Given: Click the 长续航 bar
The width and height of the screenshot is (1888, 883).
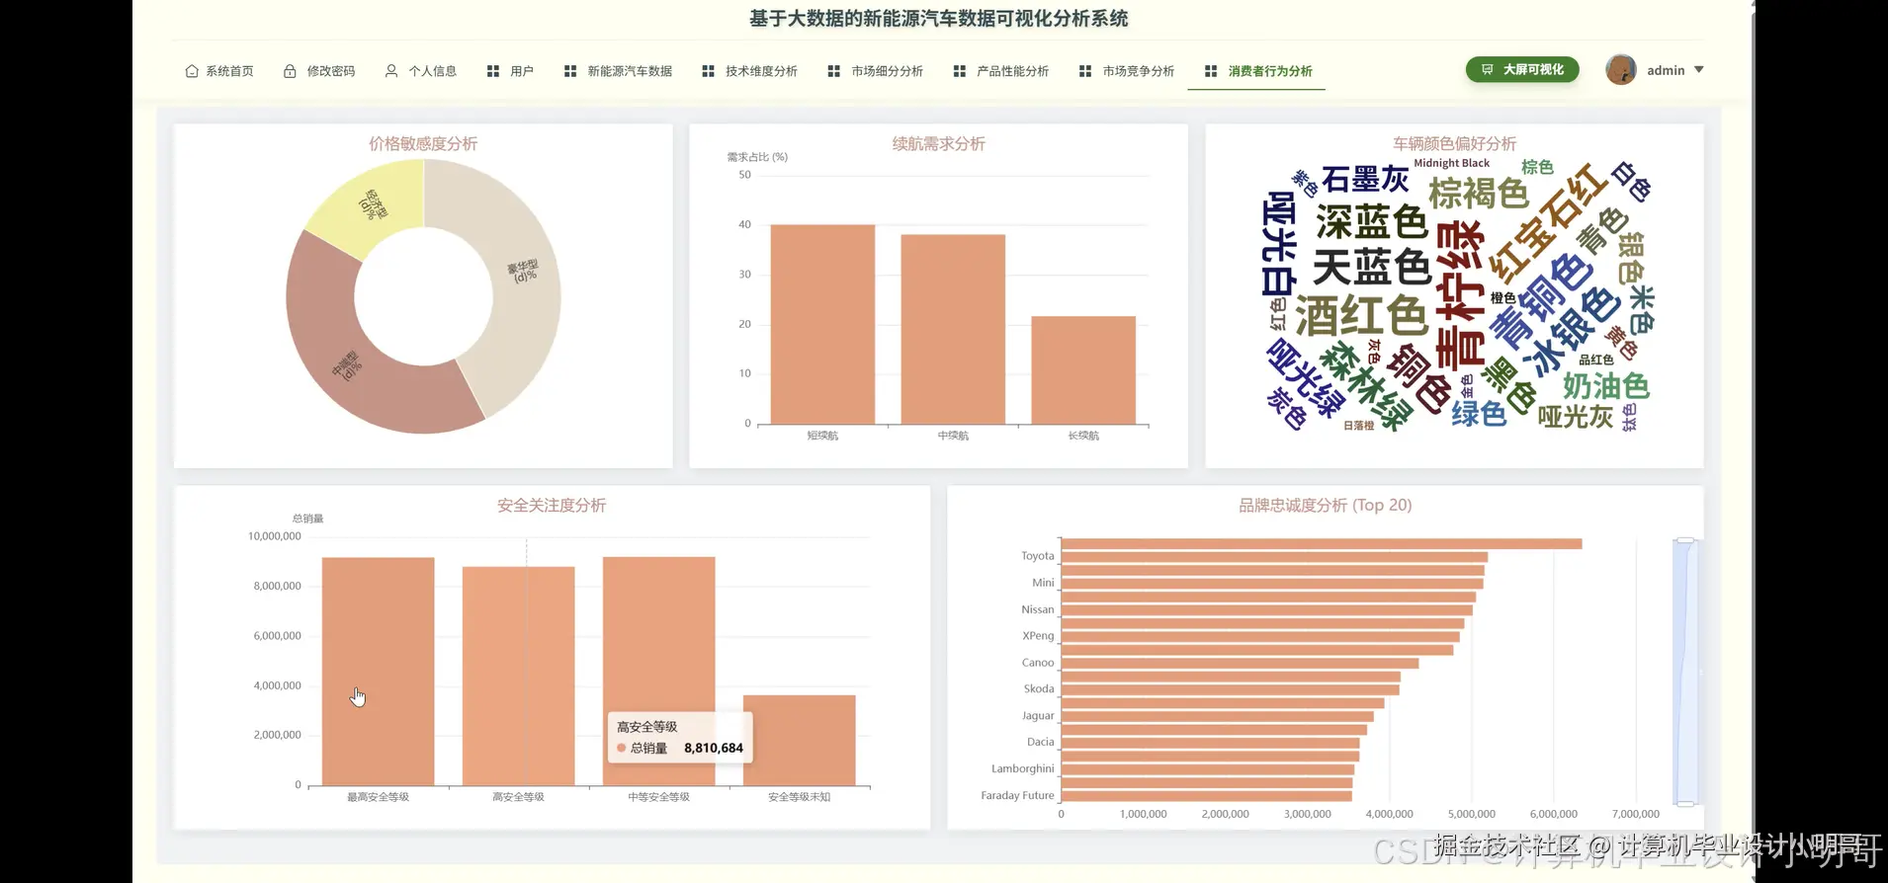Looking at the screenshot, I should pos(1083,369).
